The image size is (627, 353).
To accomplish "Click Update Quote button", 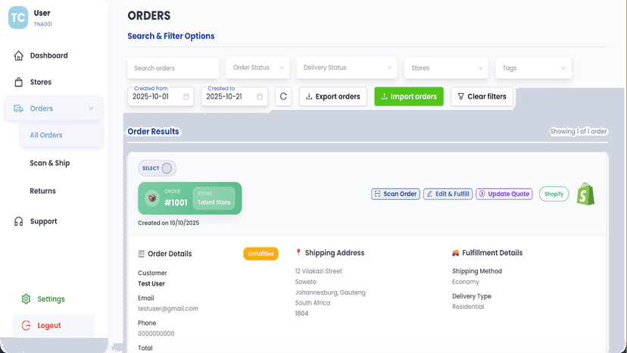I will pos(504,194).
